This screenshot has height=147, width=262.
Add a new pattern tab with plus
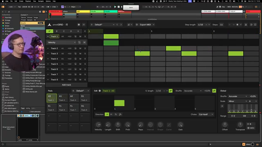pos(78,31)
